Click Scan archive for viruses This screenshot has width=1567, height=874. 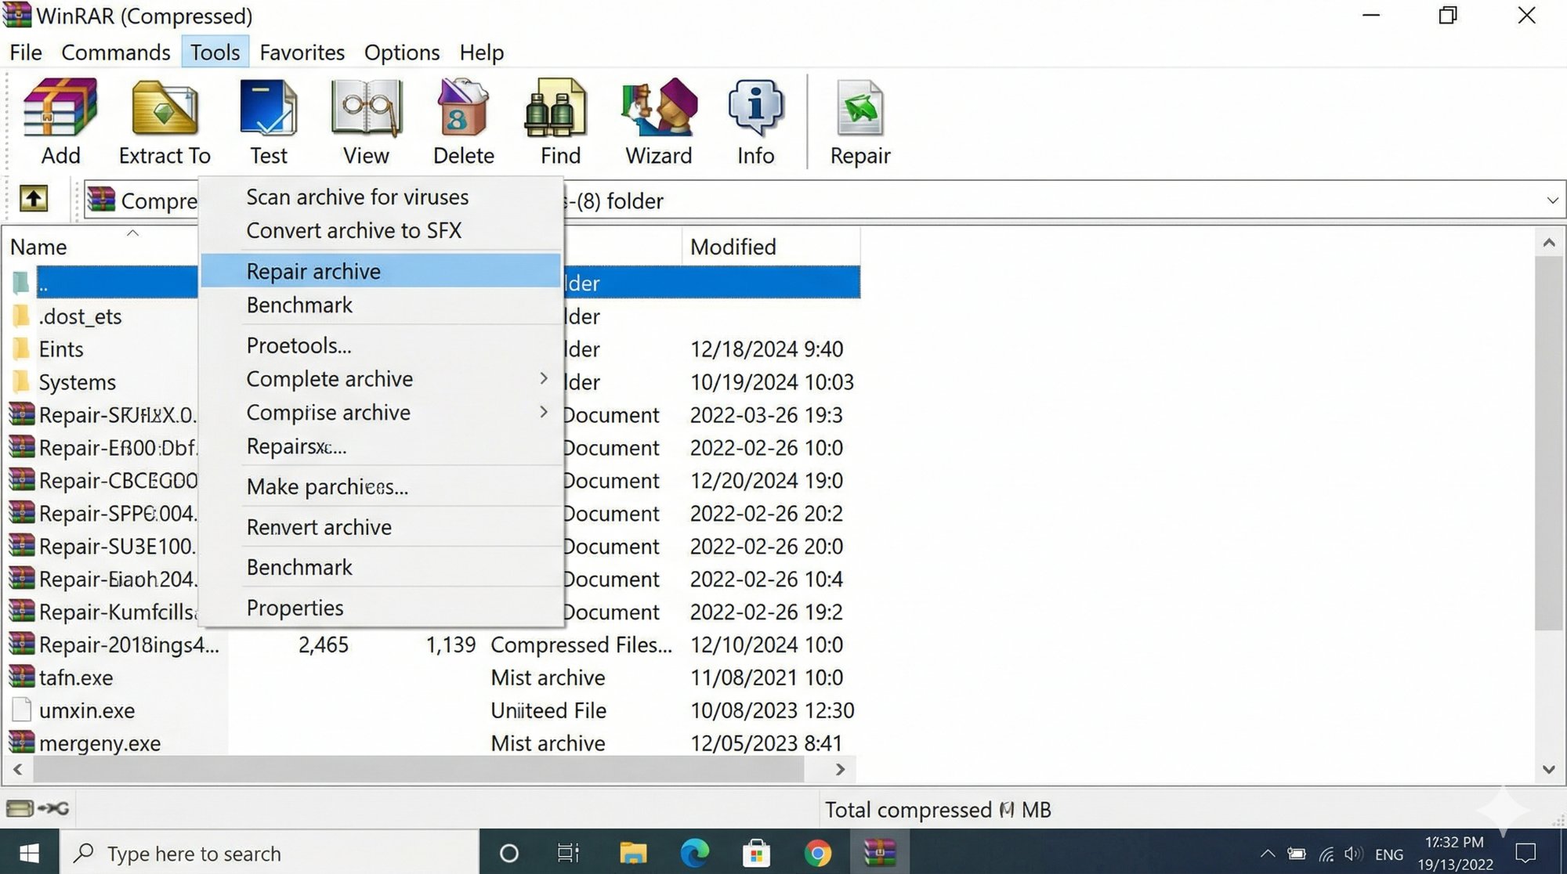coord(356,197)
